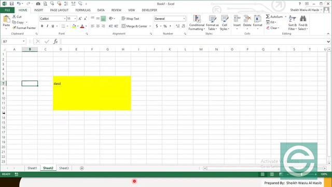Cut the selected cell
This screenshot has width=332, height=187.
pos(17,17)
